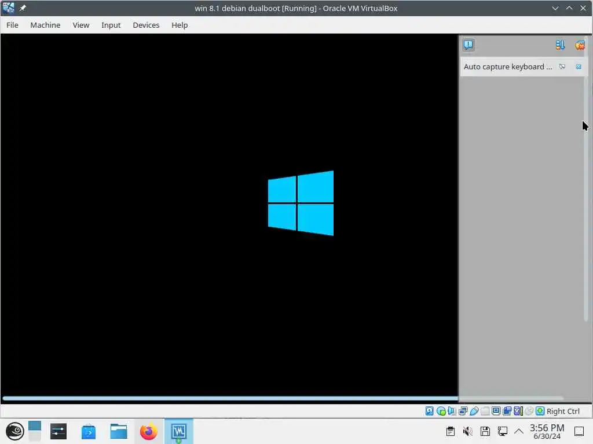Screen dimensions: 593x444
Task: Delete all finished notifications icon
Action: click(x=580, y=45)
